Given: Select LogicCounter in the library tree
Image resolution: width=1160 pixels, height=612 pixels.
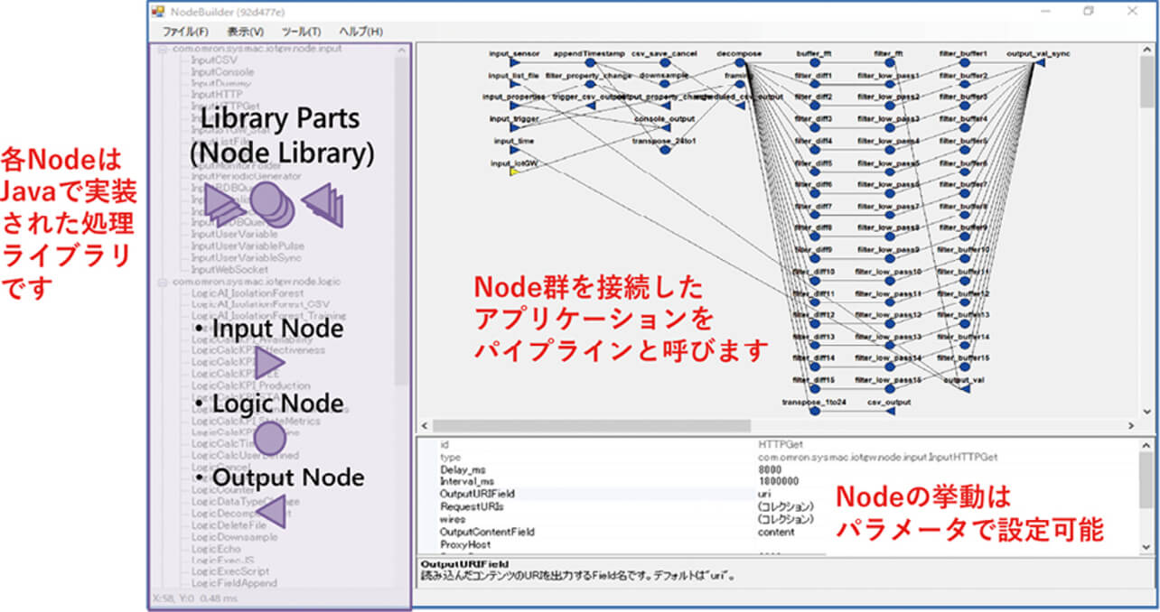Looking at the screenshot, I should (223, 489).
